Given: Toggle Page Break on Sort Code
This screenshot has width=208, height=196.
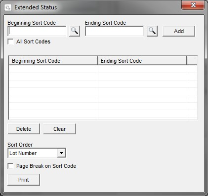Looking at the screenshot, I should [x=11, y=166].
